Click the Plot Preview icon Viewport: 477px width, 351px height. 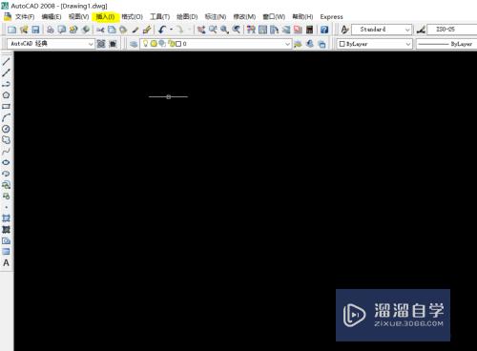click(x=62, y=30)
